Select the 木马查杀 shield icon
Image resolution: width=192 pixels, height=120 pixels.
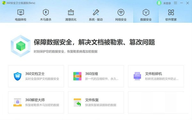[46, 12]
